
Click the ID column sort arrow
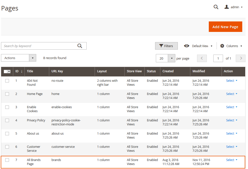point(22,71)
